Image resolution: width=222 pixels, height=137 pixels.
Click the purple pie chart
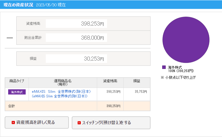(186, 39)
